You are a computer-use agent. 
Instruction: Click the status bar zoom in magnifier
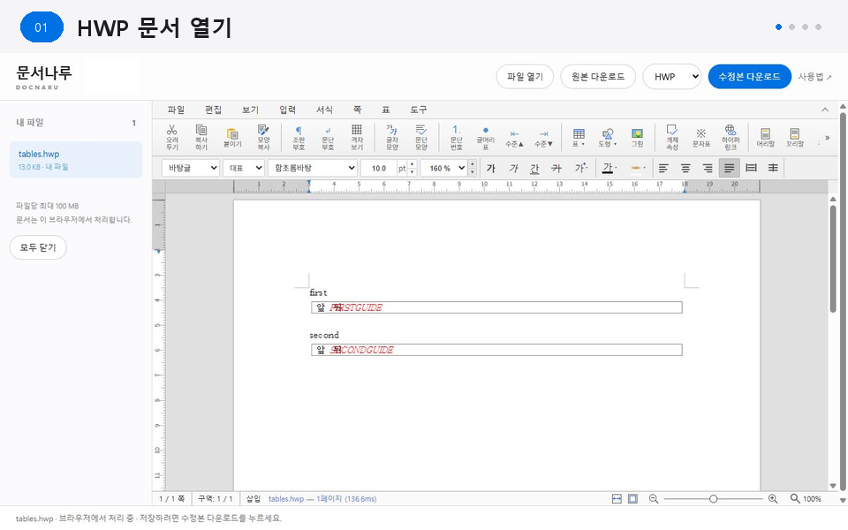tap(773, 498)
